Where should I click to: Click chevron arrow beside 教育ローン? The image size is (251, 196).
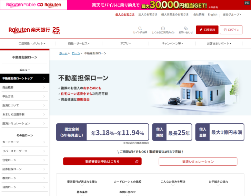44,178
